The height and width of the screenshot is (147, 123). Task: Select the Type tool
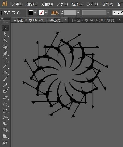(x=5, y=60)
